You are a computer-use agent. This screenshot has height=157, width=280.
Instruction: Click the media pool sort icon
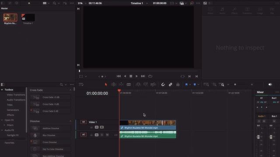coord(65,3)
